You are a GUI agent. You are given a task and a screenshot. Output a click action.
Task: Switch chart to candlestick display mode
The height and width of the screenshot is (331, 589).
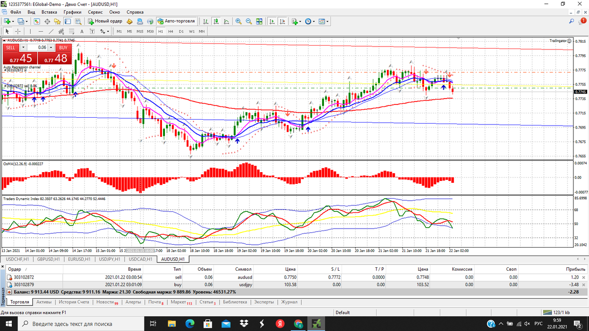pyautogui.click(x=216, y=21)
